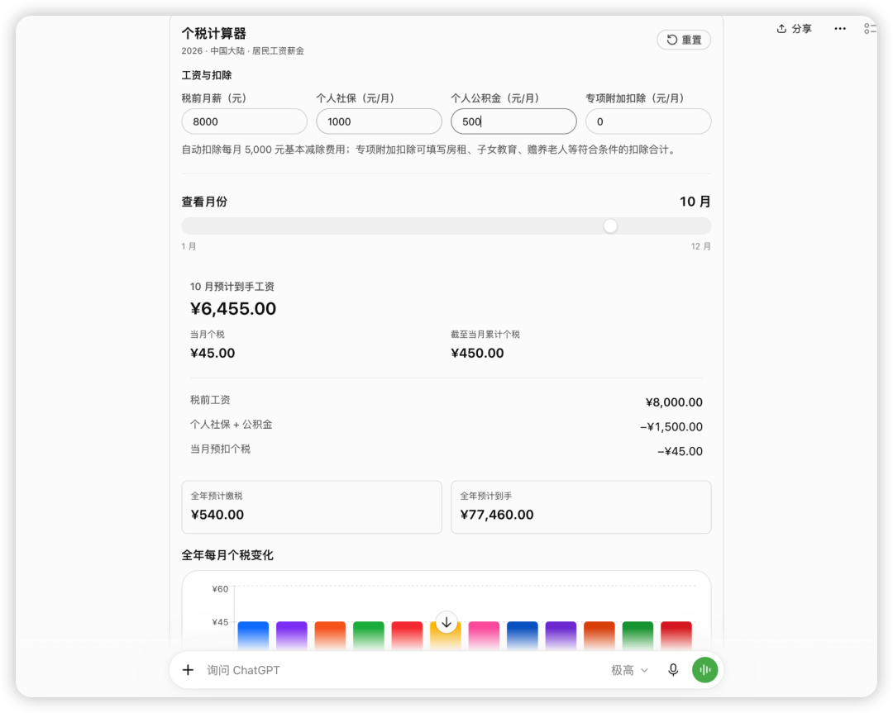
Task: Click the 截至当月累计个税 ¥450.00 value
Action: pos(477,353)
